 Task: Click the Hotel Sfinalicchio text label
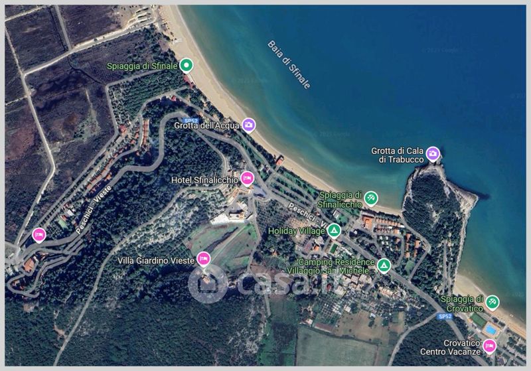(x=204, y=180)
